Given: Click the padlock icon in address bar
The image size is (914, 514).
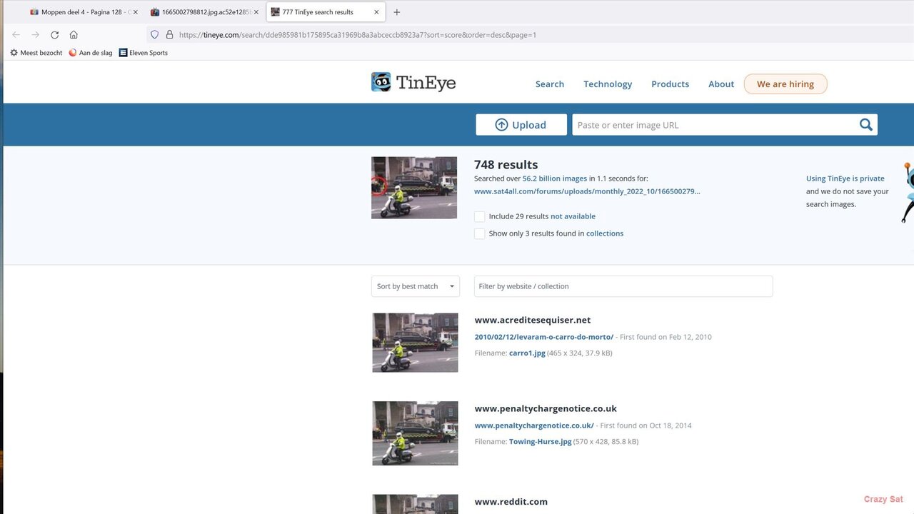Looking at the screenshot, I should coord(169,34).
